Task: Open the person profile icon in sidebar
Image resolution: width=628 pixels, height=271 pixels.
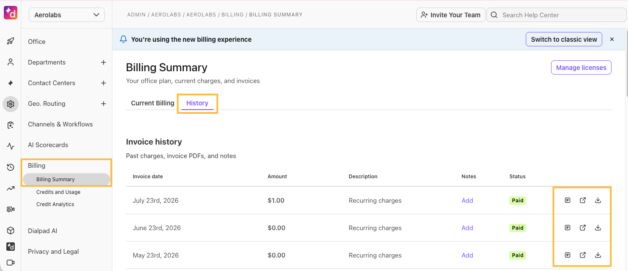Action: click(11, 62)
